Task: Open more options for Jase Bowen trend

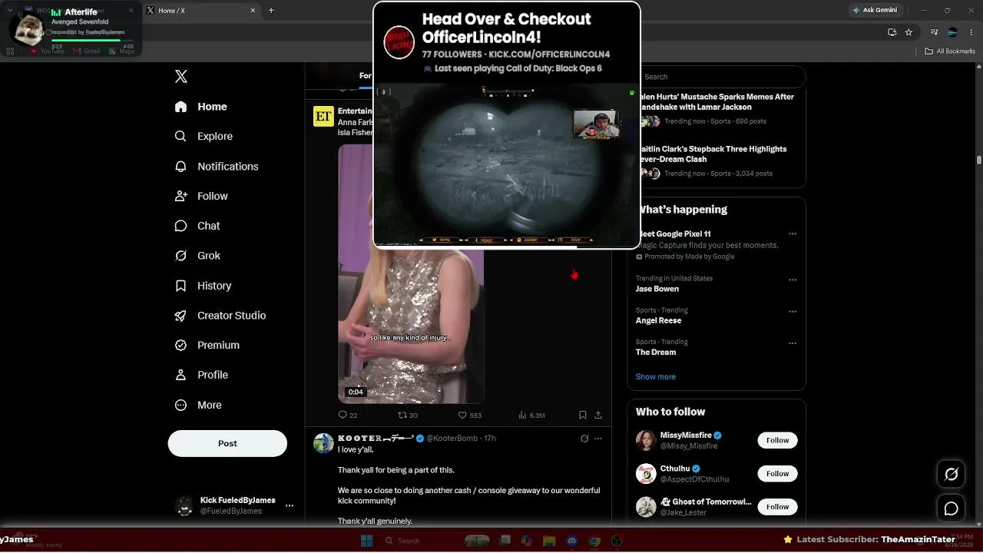Action: [793, 280]
